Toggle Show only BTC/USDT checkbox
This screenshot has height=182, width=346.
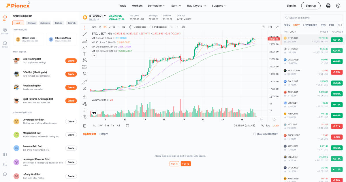coord(254,134)
